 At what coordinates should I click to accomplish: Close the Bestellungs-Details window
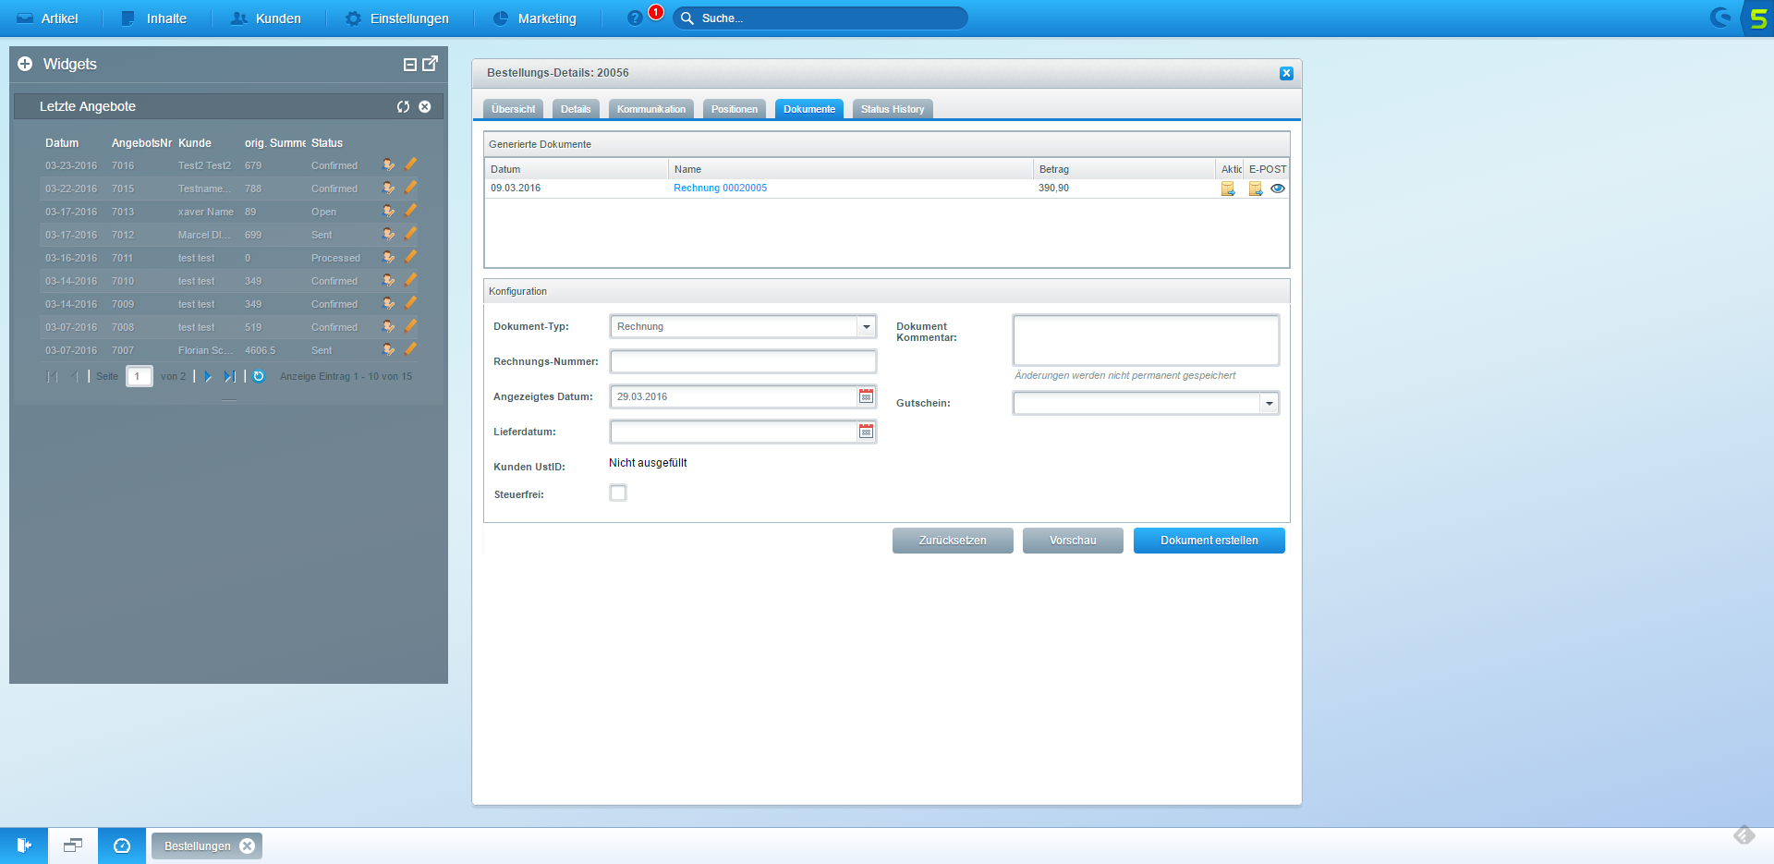click(1286, 73)
